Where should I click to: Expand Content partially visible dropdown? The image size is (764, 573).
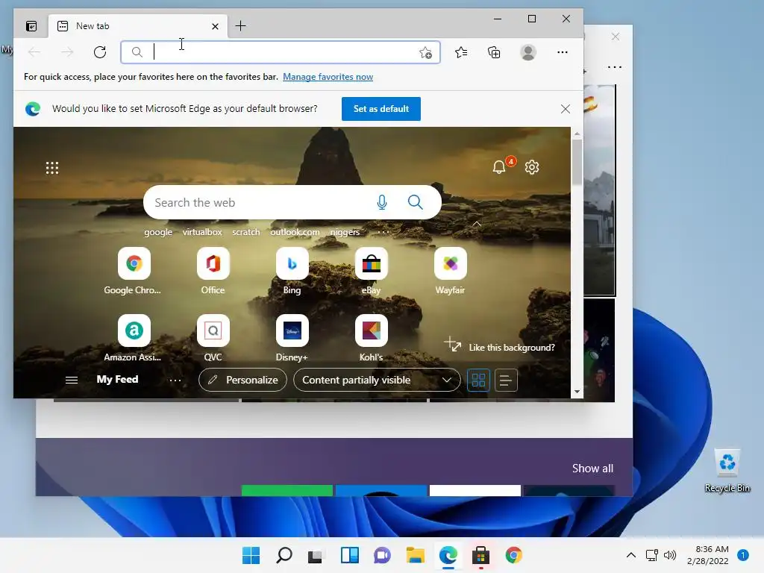pos(377,380)
